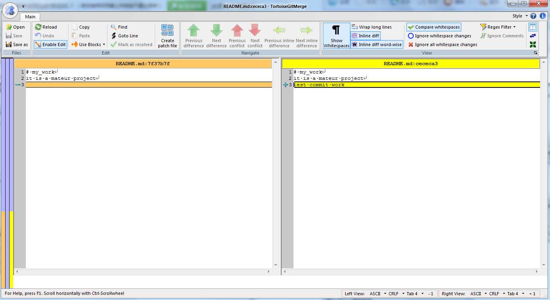This screenshot has height=300, width=550.
Task: Click 'it is a mateur project' in right pane
Action: (x=330, y=78)
